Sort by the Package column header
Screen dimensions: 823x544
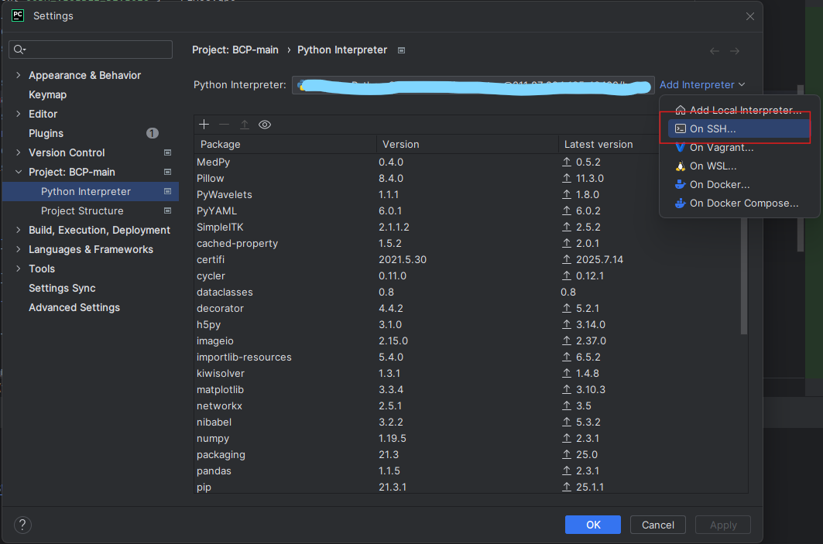[x=285, y=144]
